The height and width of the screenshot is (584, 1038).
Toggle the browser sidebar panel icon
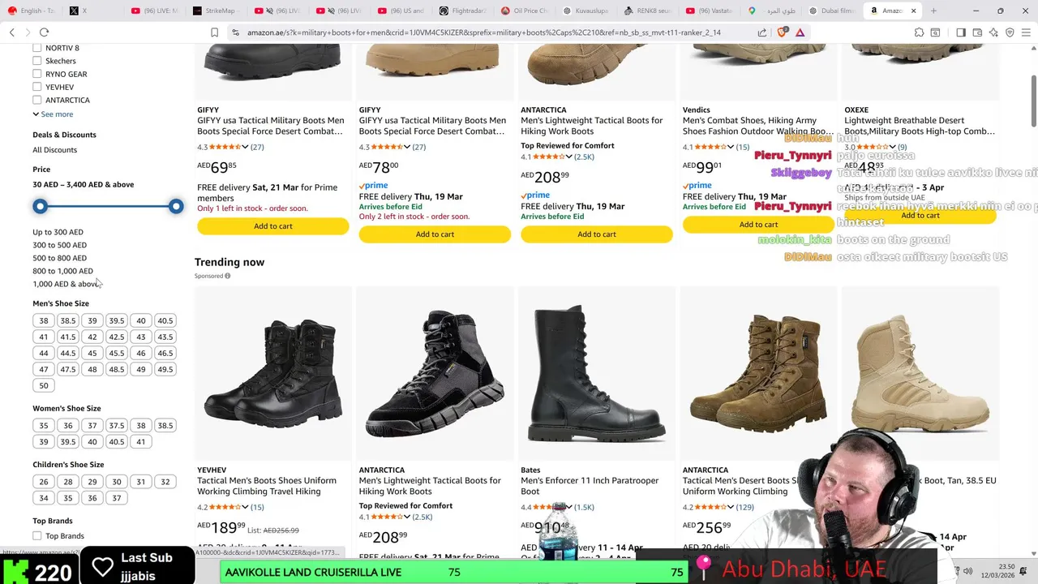click(960, 32)
